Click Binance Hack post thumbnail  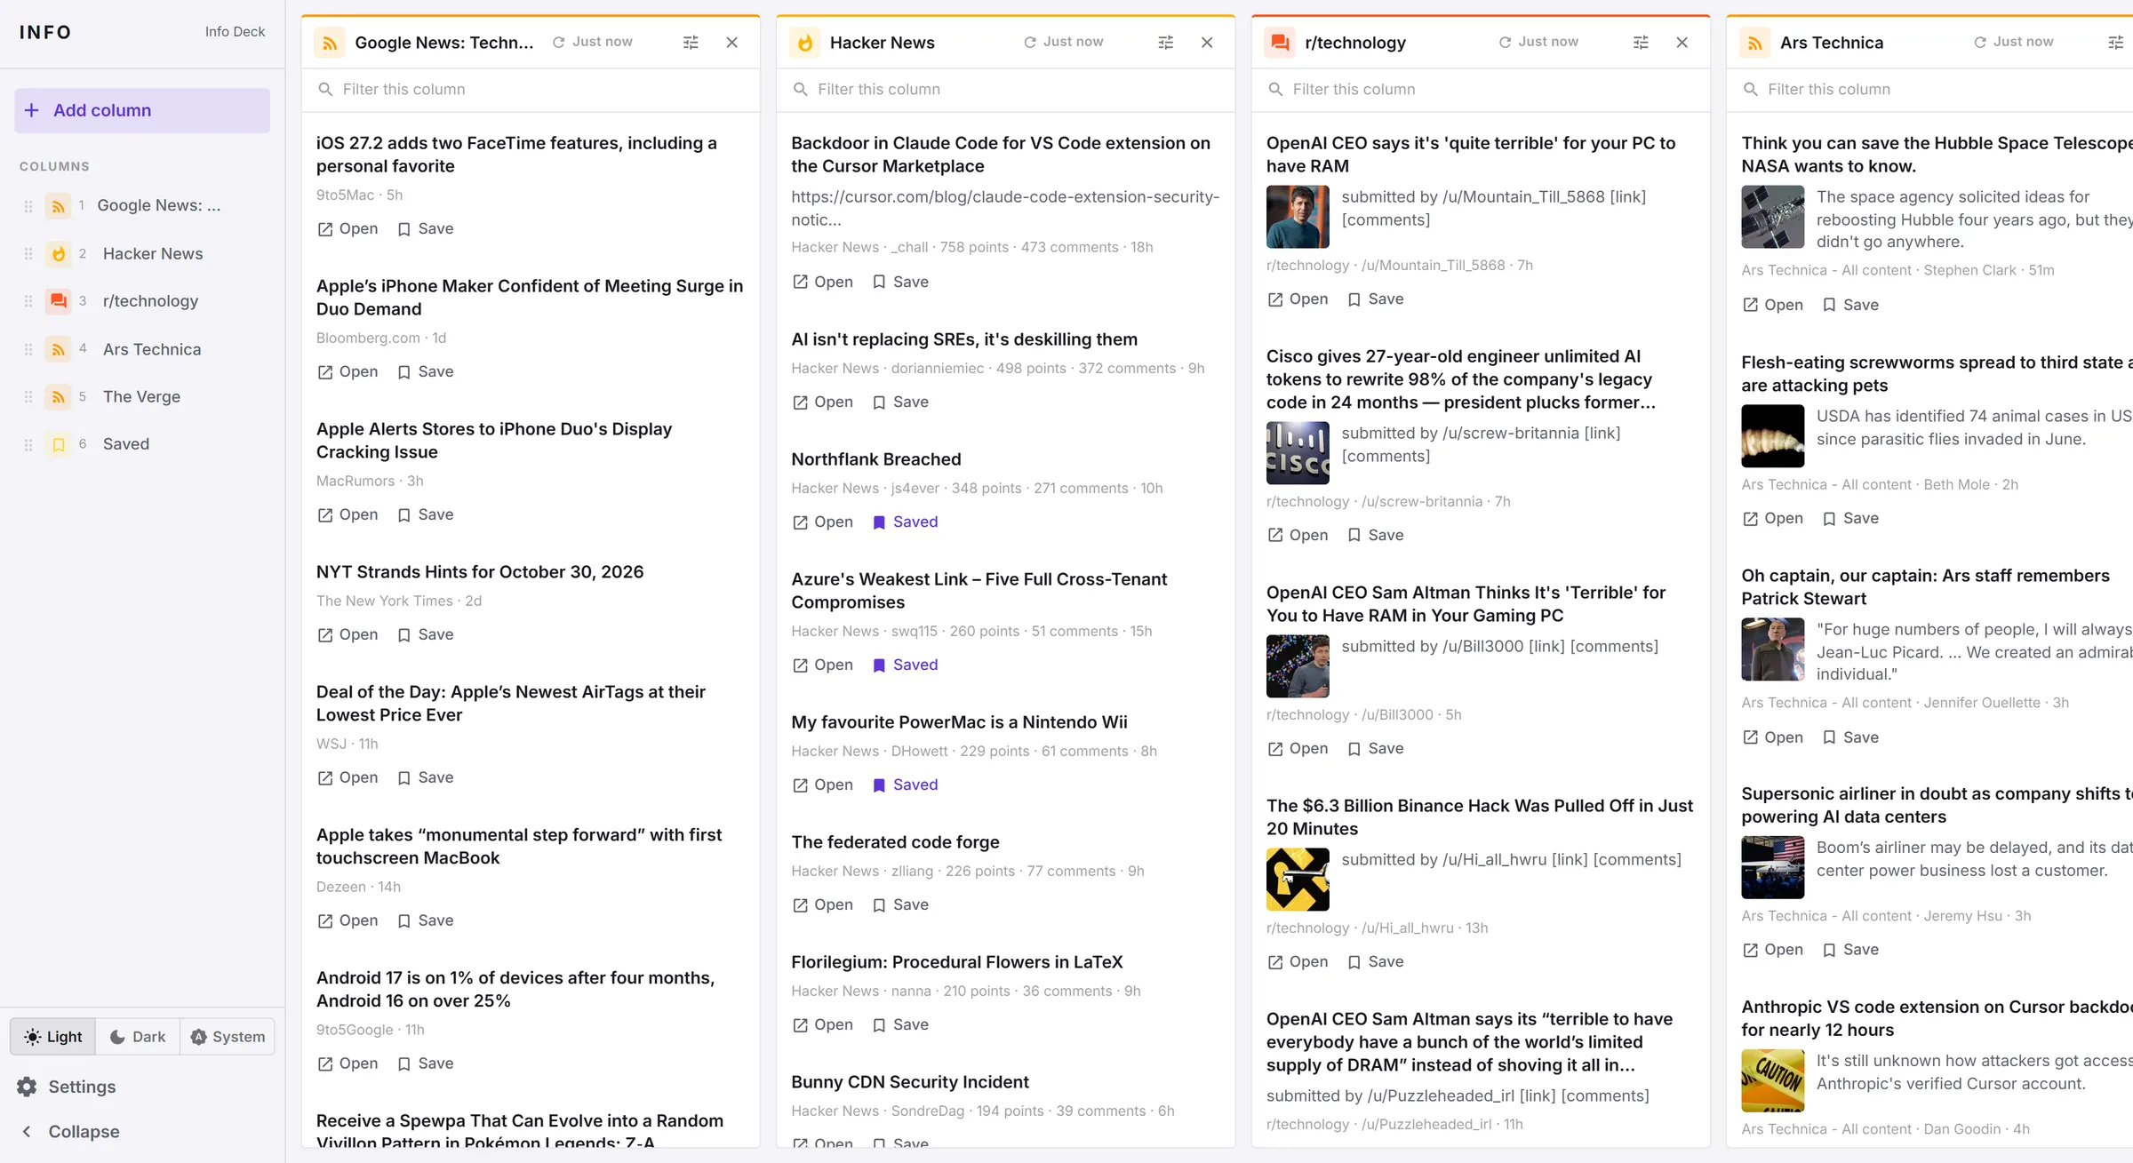click(1298, 880)
